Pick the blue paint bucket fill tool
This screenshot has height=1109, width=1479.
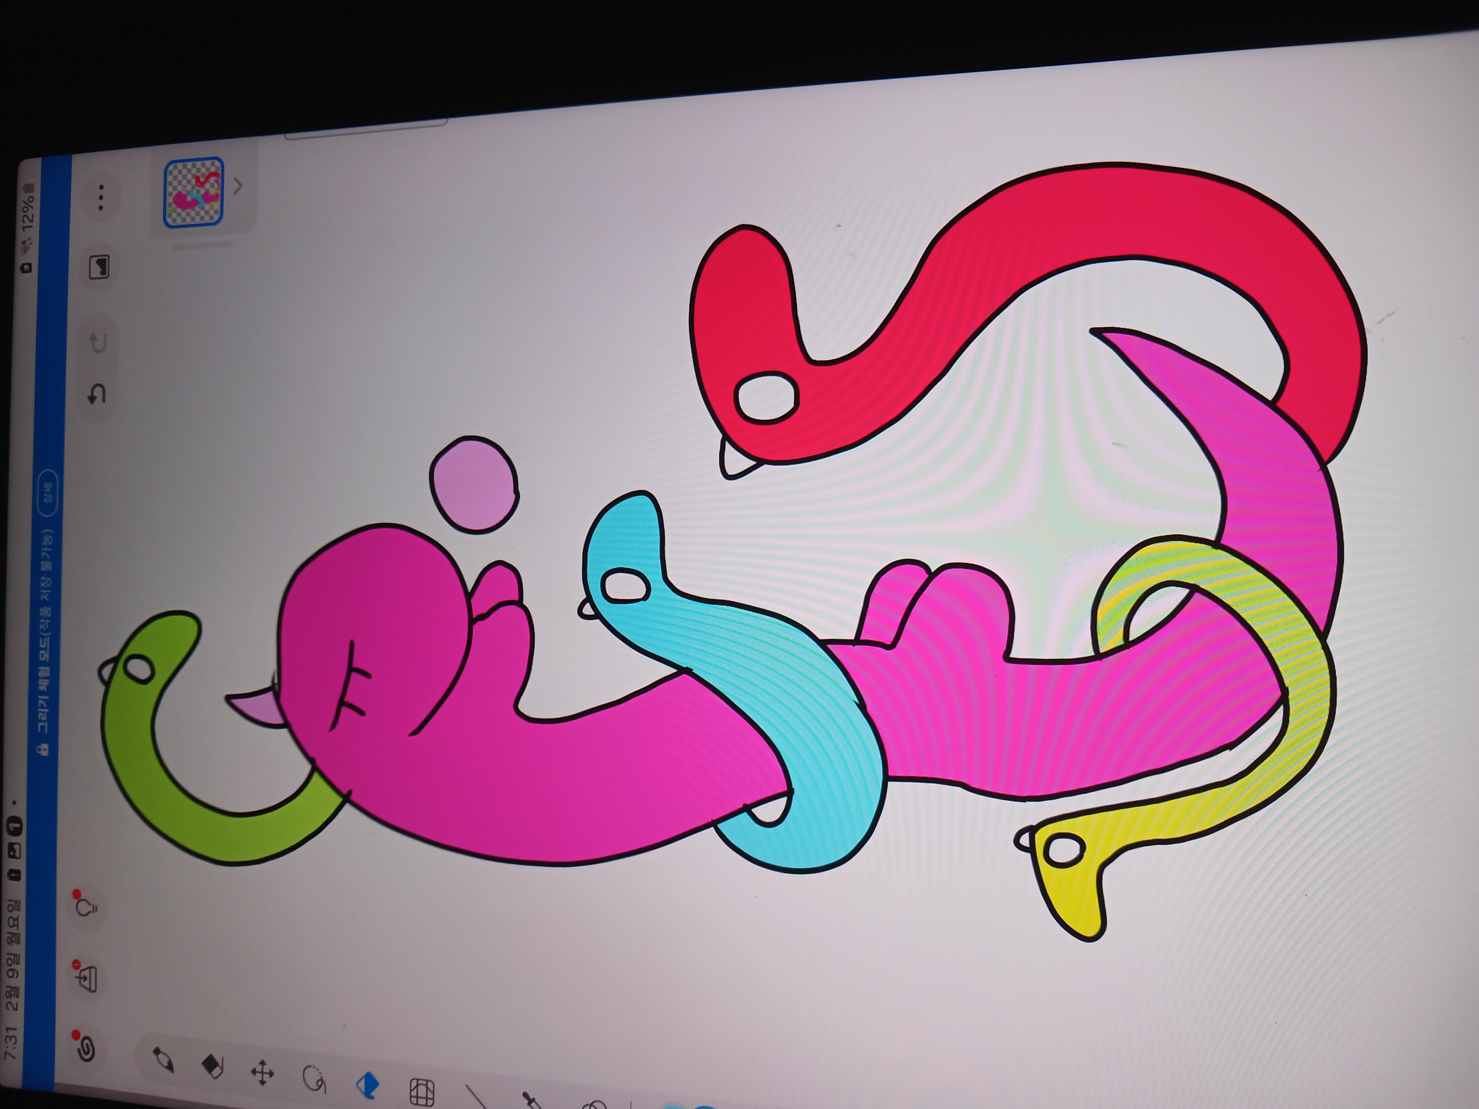[367, 1085]
